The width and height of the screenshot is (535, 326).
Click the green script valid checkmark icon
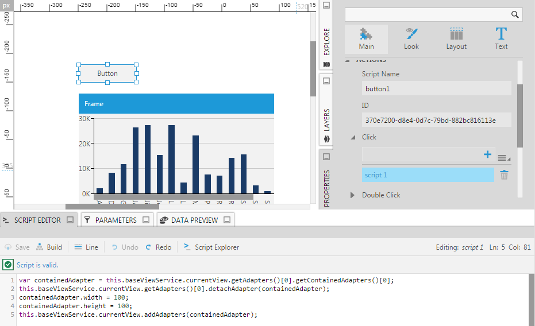pyautogui.click(x=8, y=265)
